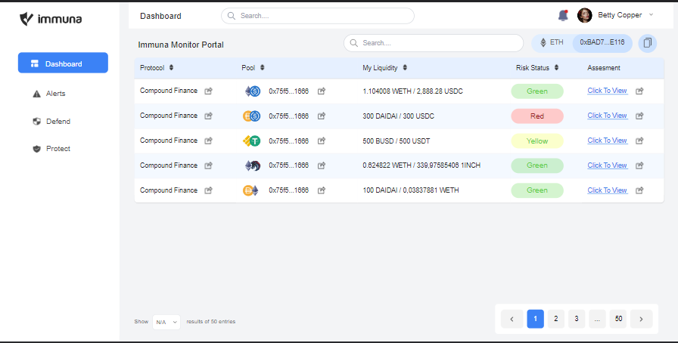The width and height of the screenshot is (678, 343).
Task: Open pool address link in BUSD/USDT row
Action: coord(322,141)
